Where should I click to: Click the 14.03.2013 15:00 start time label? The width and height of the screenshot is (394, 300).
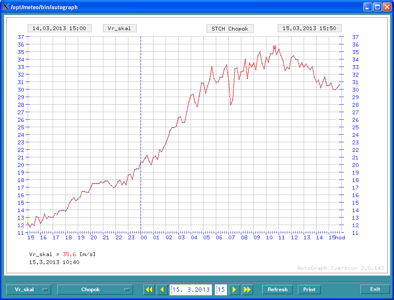(x=59, y=28)
